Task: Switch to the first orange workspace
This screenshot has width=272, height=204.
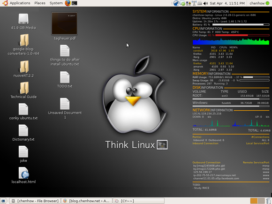Action: pyautogui.click(x=254, y=201)
